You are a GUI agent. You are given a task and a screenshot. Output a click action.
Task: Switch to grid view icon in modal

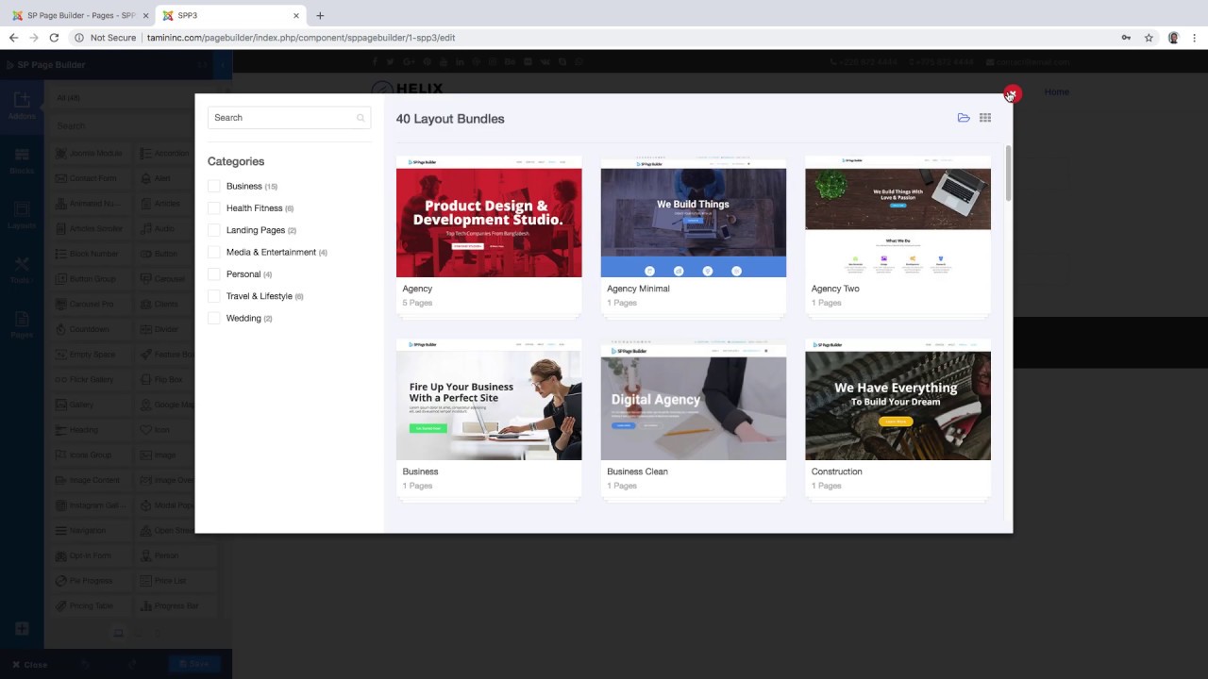coord(985,118)
